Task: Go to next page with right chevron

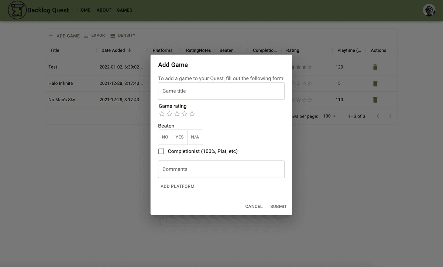Action: [x=390, y=116]
